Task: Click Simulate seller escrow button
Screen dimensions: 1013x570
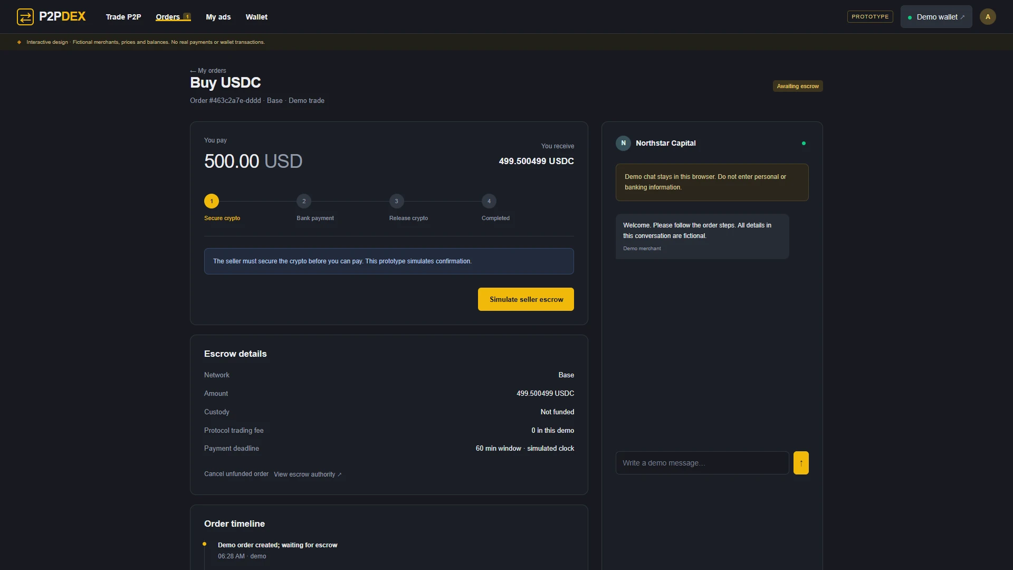Action: click(526, 299)
